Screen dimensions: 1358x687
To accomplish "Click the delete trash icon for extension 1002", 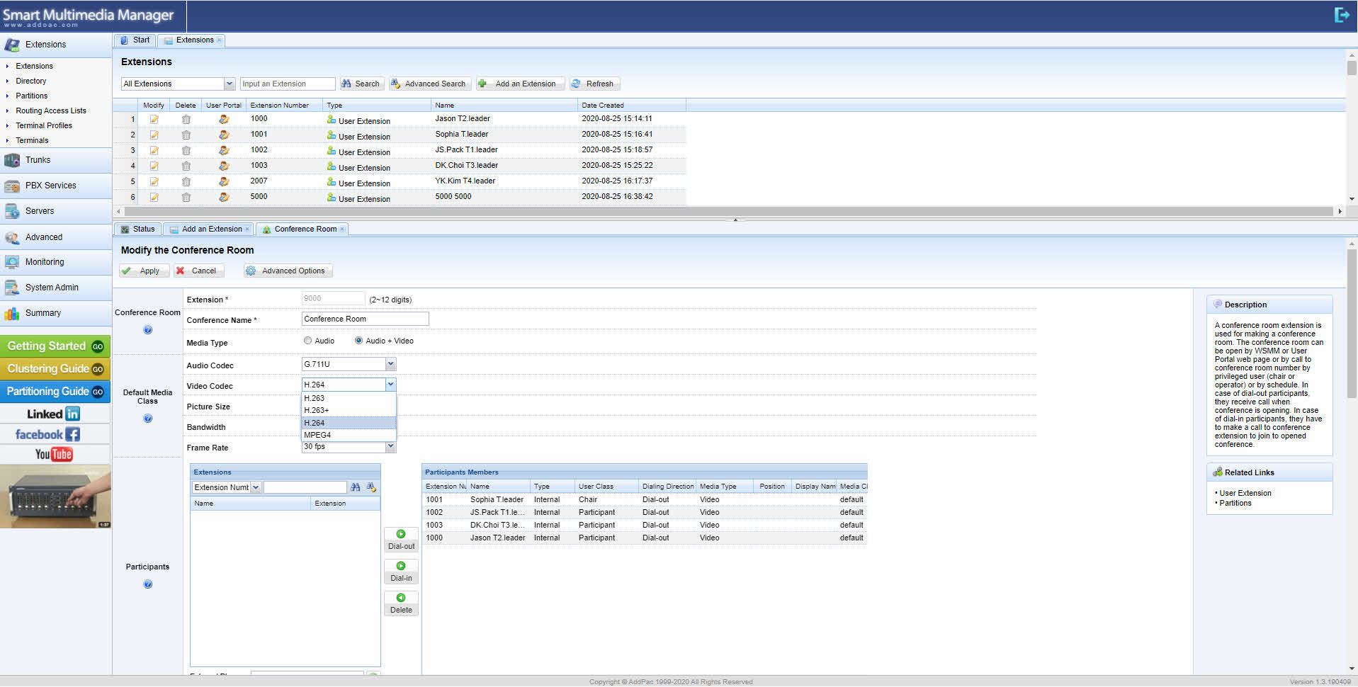I will (186, 151).
